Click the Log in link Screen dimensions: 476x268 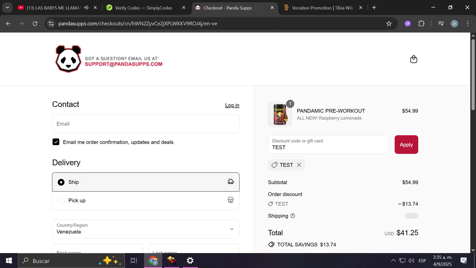[232, 105]
